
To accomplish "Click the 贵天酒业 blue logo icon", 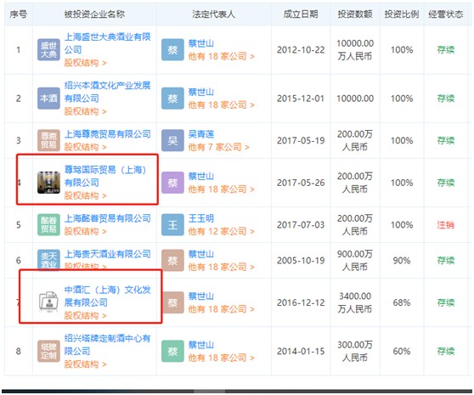I will click(x=48, y=260).
